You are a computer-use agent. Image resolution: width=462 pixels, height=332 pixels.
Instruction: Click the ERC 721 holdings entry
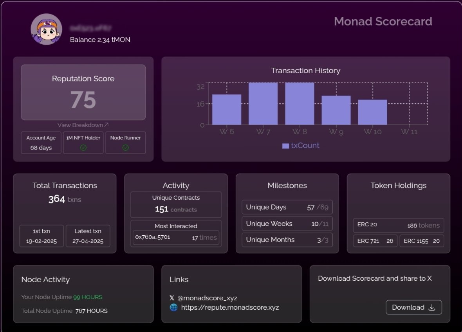375,241
